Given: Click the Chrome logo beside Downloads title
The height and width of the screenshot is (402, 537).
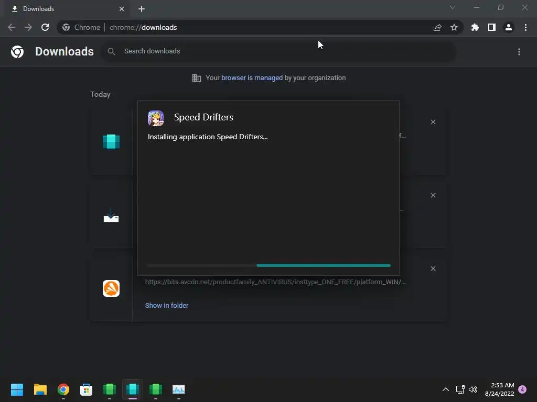Looking at the screenshot, I should pos(17,52).
